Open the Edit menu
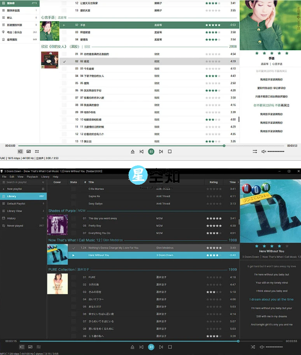 (12, 177)
